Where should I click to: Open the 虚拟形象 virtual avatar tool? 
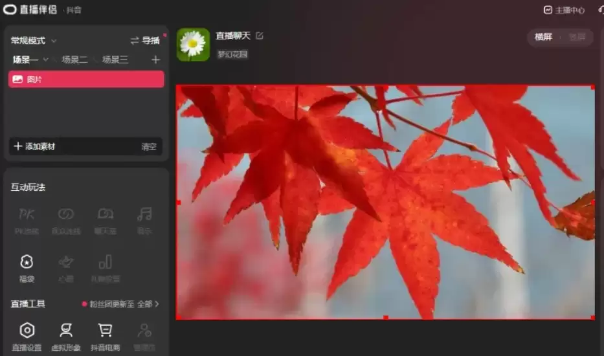tap(66, 337)
